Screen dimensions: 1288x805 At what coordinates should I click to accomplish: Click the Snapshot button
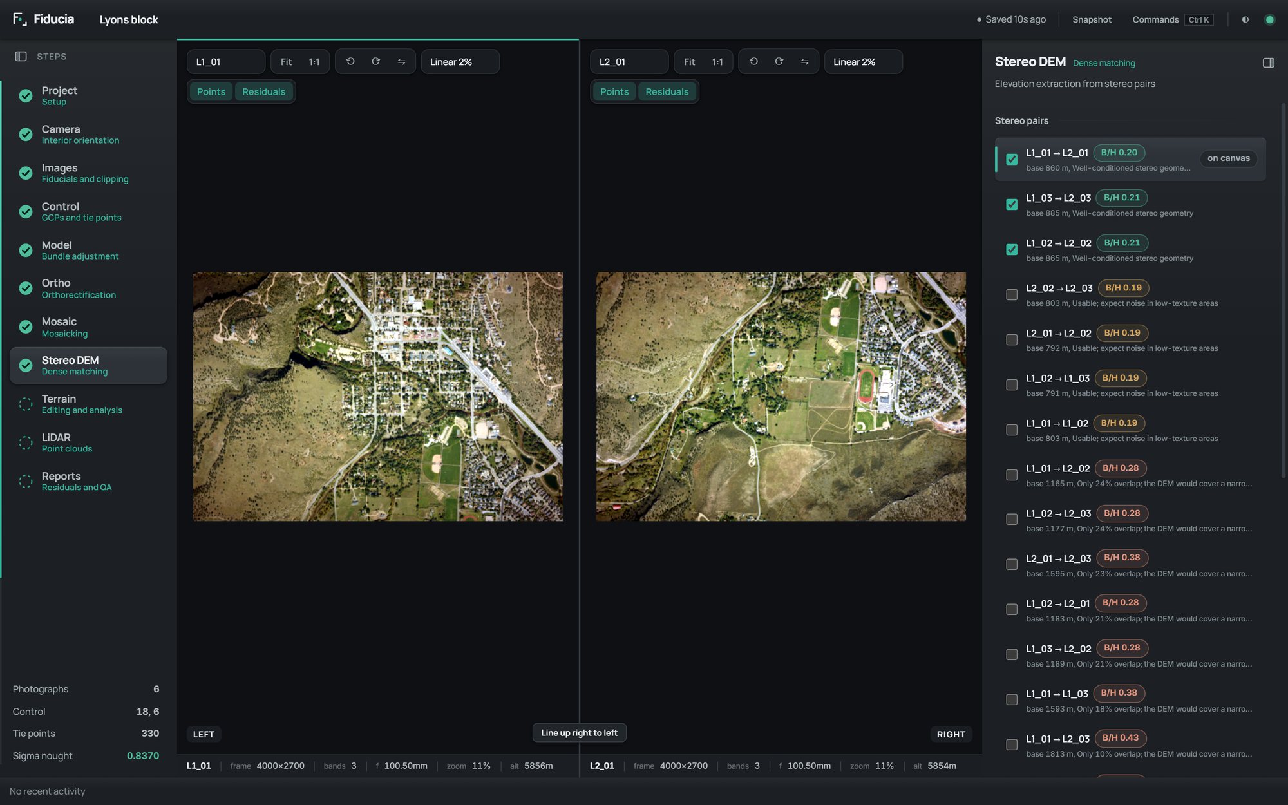(1092, 20)
